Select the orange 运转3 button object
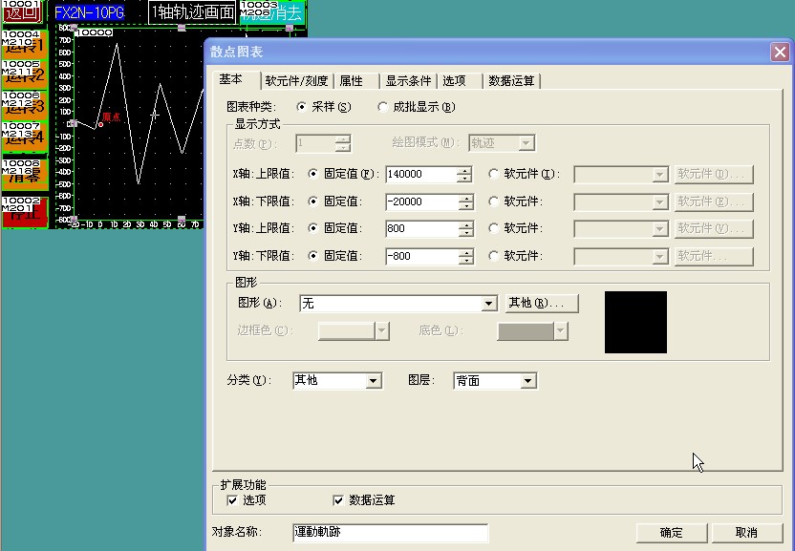 click(24, 106)
